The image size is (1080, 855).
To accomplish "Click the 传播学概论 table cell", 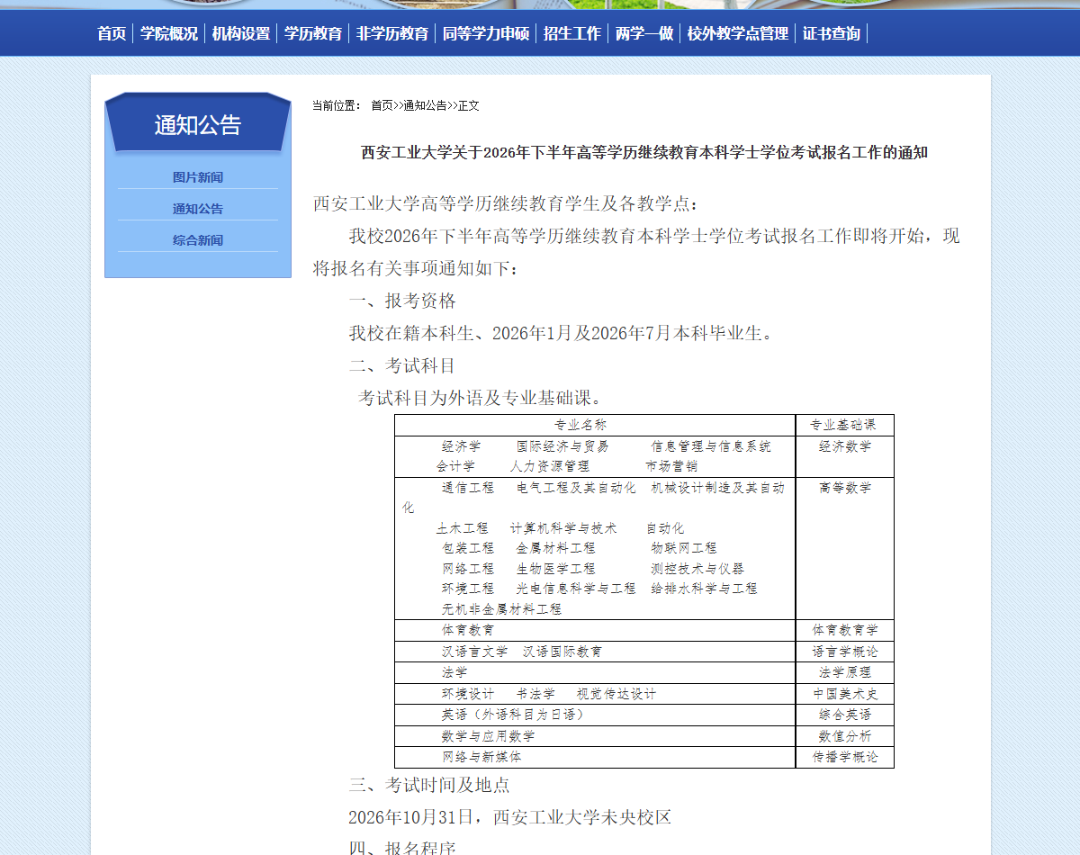I will (x=844, y=757).
